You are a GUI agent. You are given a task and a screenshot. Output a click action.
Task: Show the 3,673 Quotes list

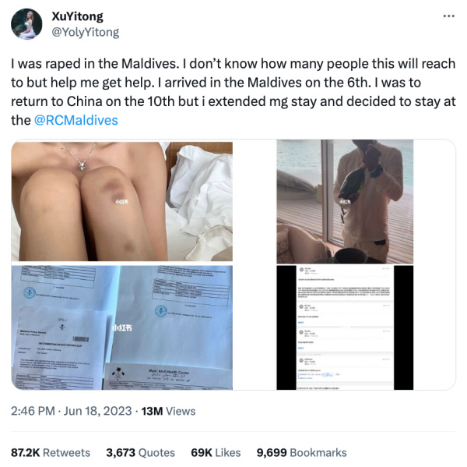(141, 453)
